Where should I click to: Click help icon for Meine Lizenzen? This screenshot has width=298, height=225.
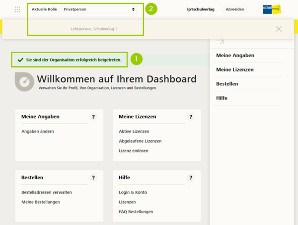tap(190, 117)
